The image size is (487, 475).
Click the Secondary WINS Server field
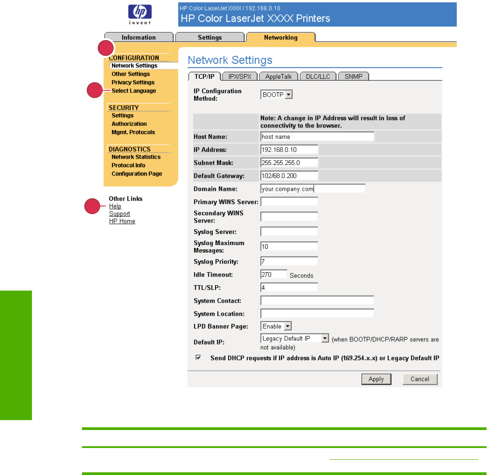coord(289,217)
